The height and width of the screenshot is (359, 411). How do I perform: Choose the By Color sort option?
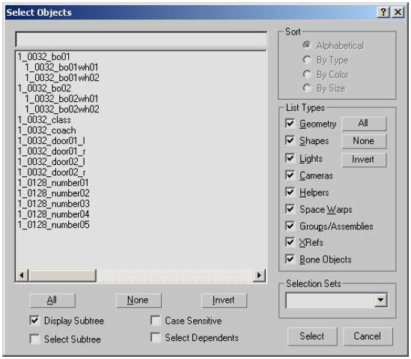click(x=306, y=74)
